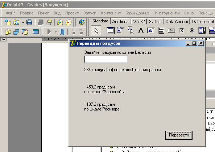Switch to the Additional palette tab

click(121, 22)
